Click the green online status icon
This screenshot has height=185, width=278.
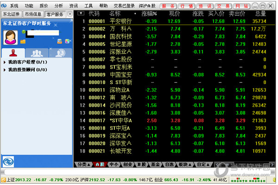point(24,32)
